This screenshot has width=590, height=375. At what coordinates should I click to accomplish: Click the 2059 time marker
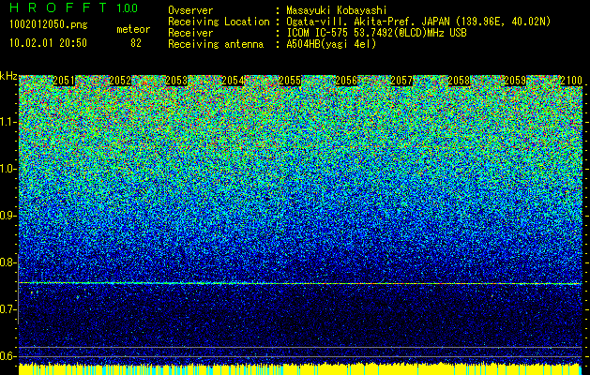click(x=515, y=81)
